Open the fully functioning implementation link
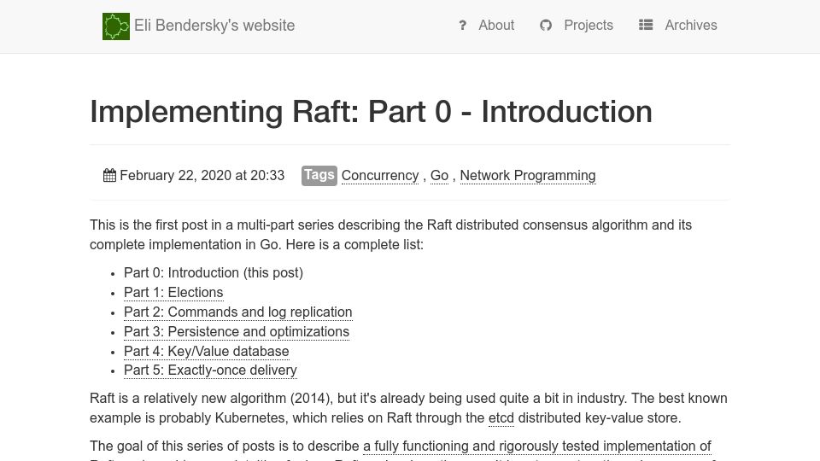This screenshot has width=820, height=461. click(x=537, y=446)
